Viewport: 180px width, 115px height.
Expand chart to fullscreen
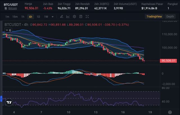pyautogui.click(x=87, y=17)
